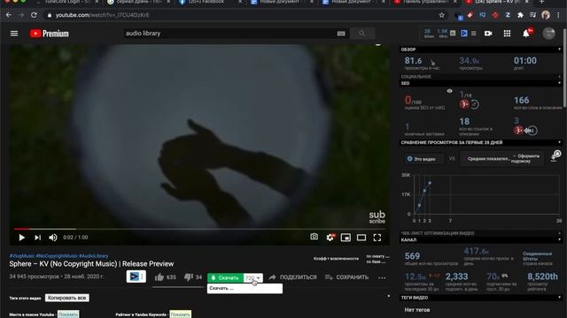Go to YouTube Premium home logo
The image size is (567, 318).
coord(50,34)
